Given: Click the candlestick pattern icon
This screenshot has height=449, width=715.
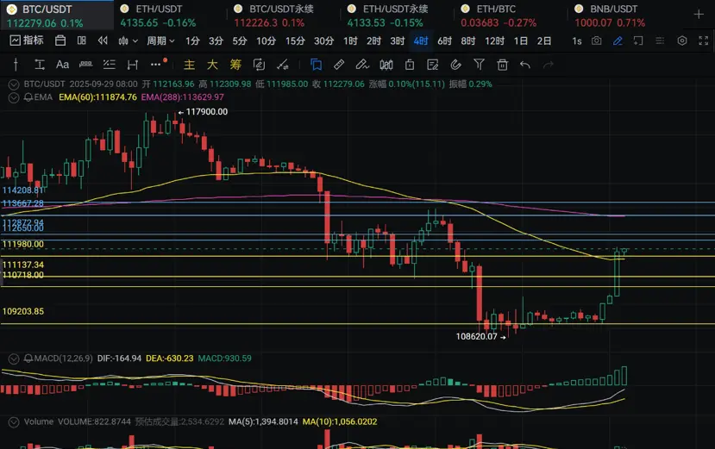Looking at the screenshot, I should (x=386, y=65).
